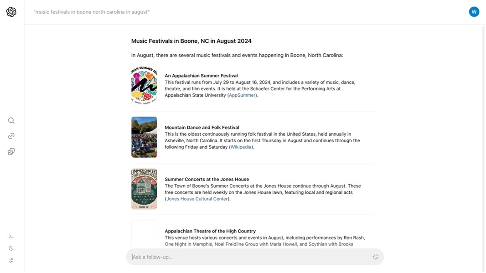The image size is (486, 273).
Task: Open the Jones House Cultural Center link
Action: point(197,199)
